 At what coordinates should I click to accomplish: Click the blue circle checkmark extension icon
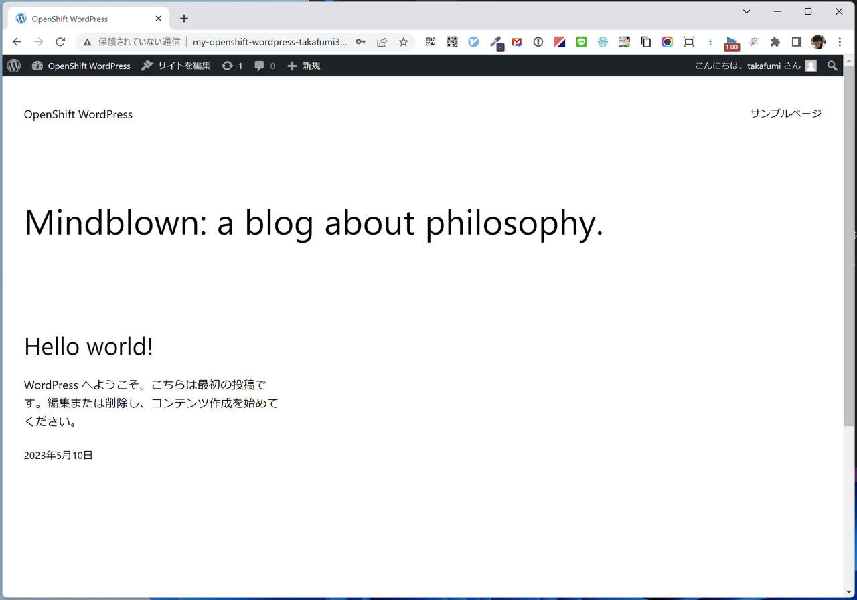pyautogui.click(x=473, y=42)
